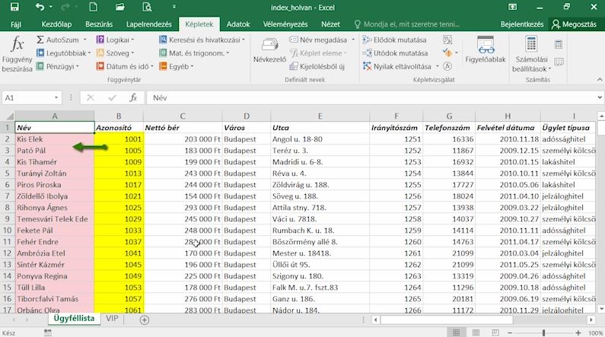Click error checking icon
605x337 pixels.
pyautogui.click(x=447, y=52)
